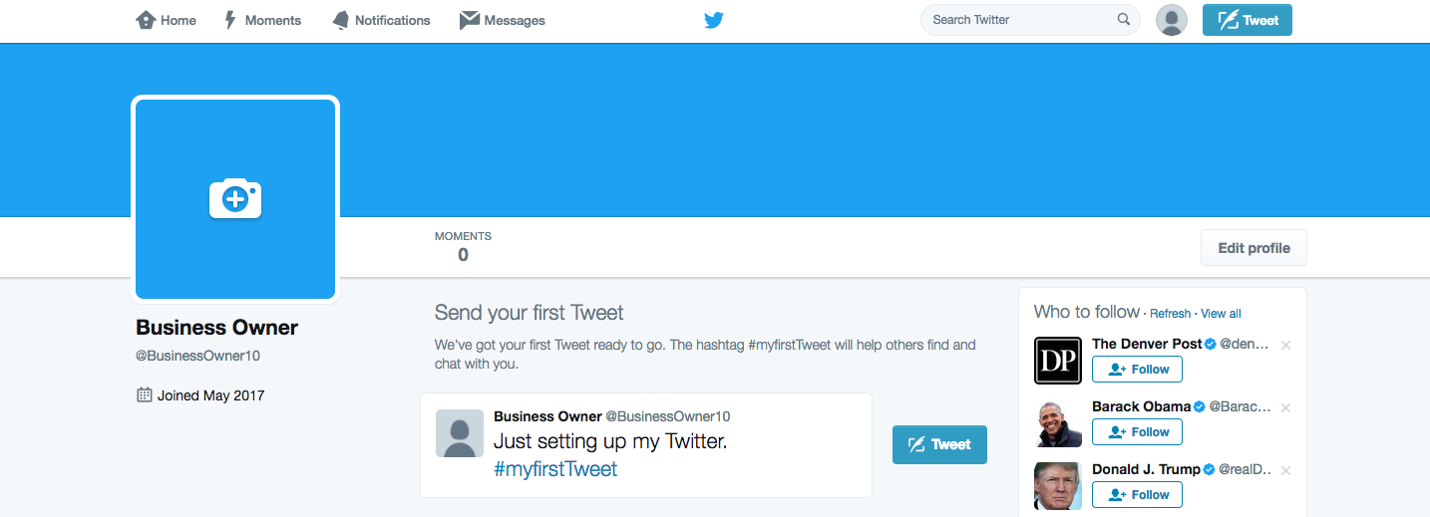Dismiss Barack Obama suggestion

tap(1285, 407)
